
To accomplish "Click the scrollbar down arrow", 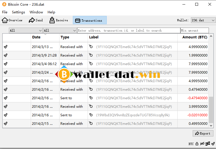I will pyautogui.click(x=211, y=125).
